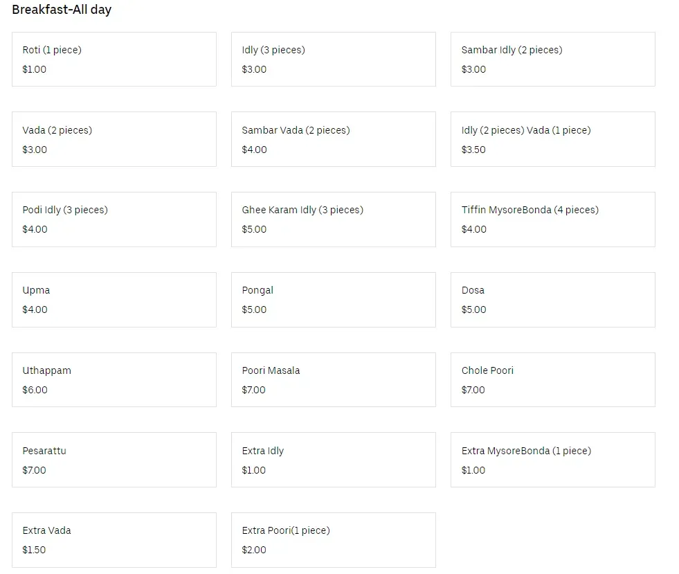Open Tiffin MysoreBonda (4 pieces) item
The image size is (679, 574).
(552, 219)
